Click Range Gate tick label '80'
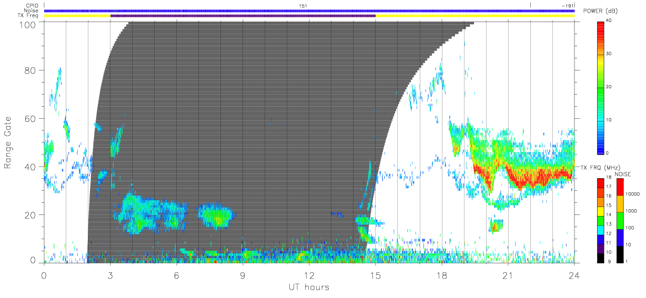This screenshot has height=298, width=646. pyautogui.click(x=31, y=70)
